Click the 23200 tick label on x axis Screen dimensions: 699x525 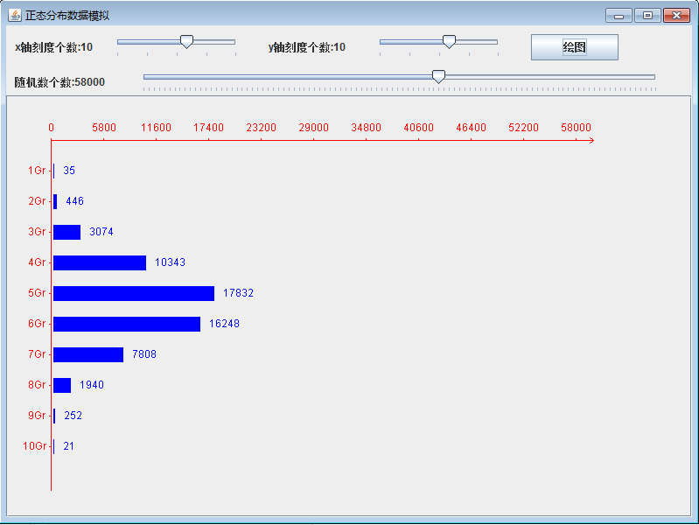click(262, 128)
